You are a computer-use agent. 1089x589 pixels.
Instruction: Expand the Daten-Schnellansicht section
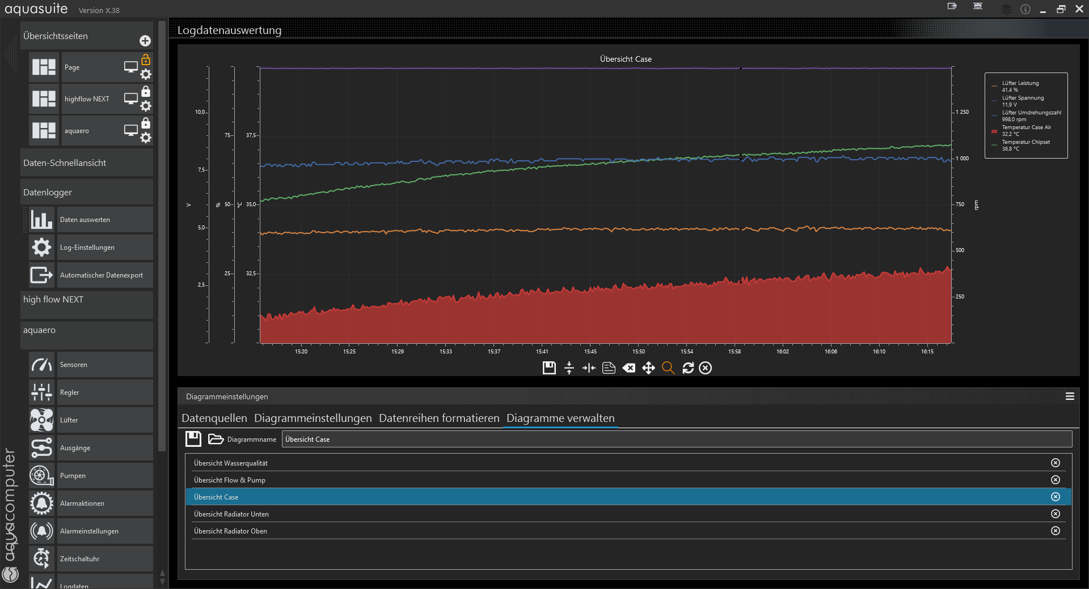point(86,163)
